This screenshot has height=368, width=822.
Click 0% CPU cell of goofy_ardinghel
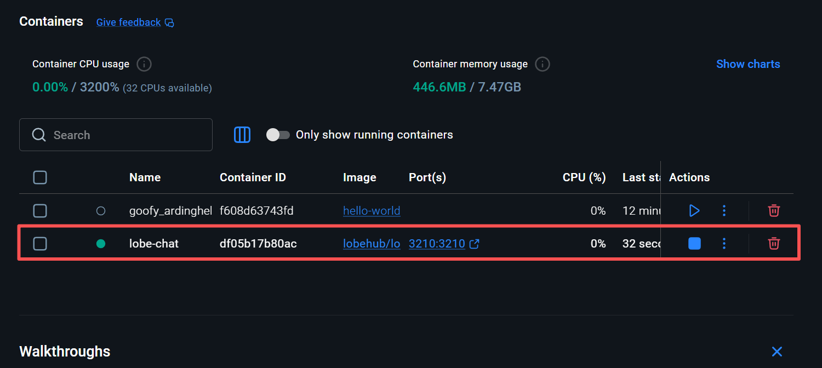[x=598, y=210]
